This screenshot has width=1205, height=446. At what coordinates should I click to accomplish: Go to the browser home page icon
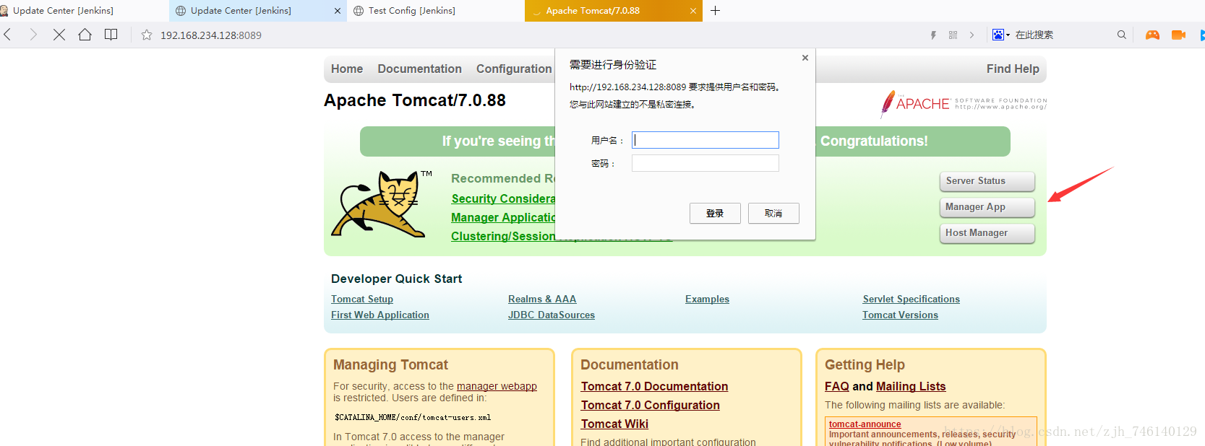pos(85,35)
